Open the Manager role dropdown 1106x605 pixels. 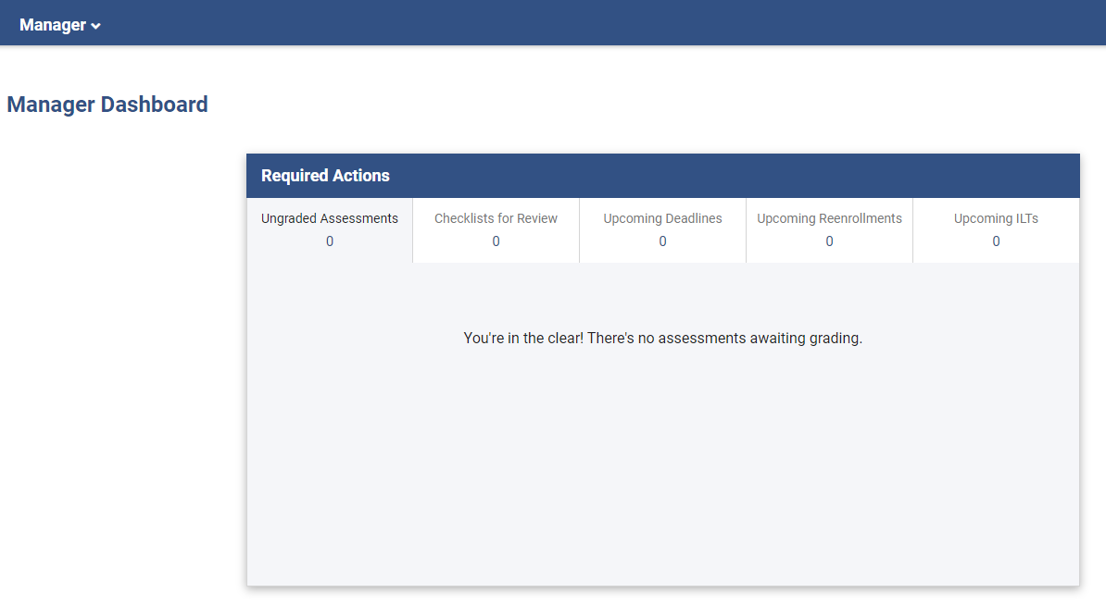click(x=60, y=25)
